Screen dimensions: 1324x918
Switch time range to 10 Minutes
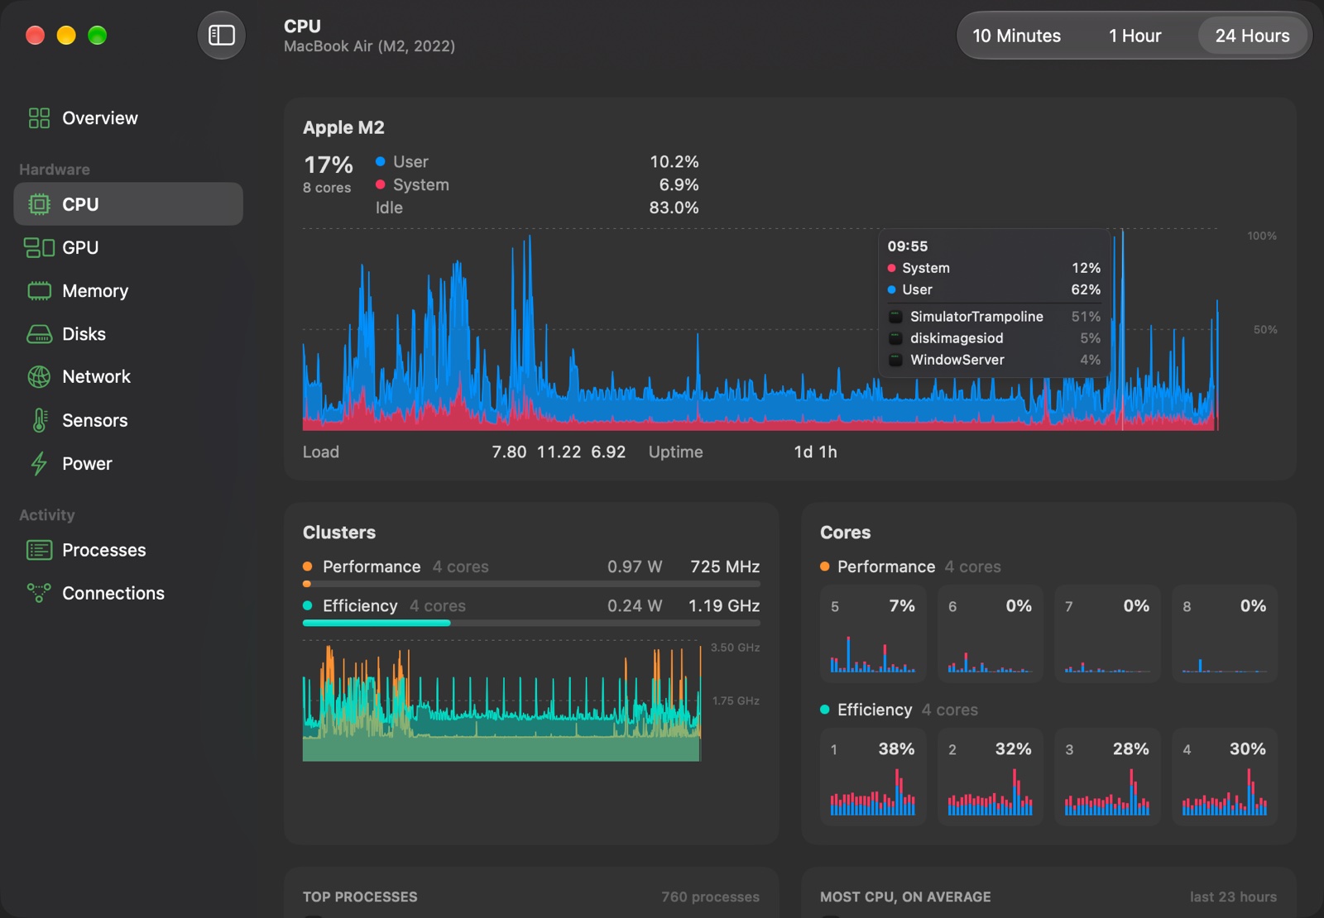coord(1016,36)
